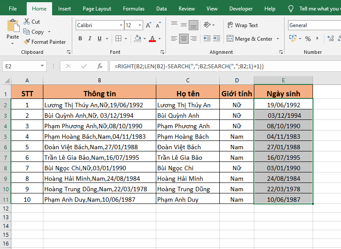Click the Format Painter brush
341x249 pixels.
click(x=27, y=42)
